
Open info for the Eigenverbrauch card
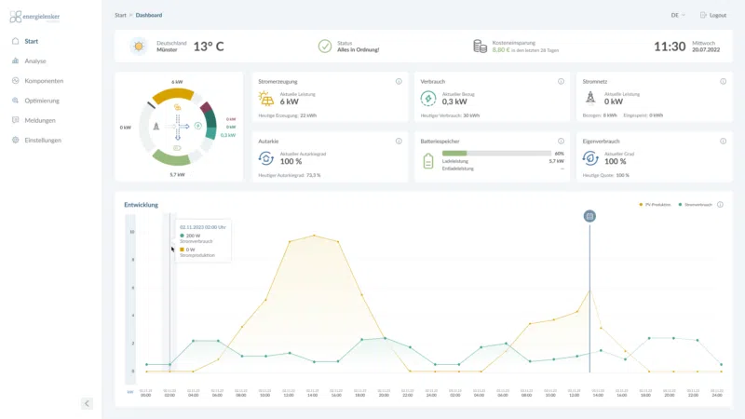[720, 141]
